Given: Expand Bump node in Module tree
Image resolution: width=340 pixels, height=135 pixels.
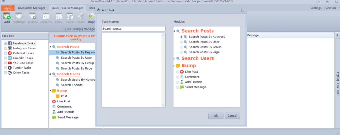Looking at the screenshot, I should (174, 66).
